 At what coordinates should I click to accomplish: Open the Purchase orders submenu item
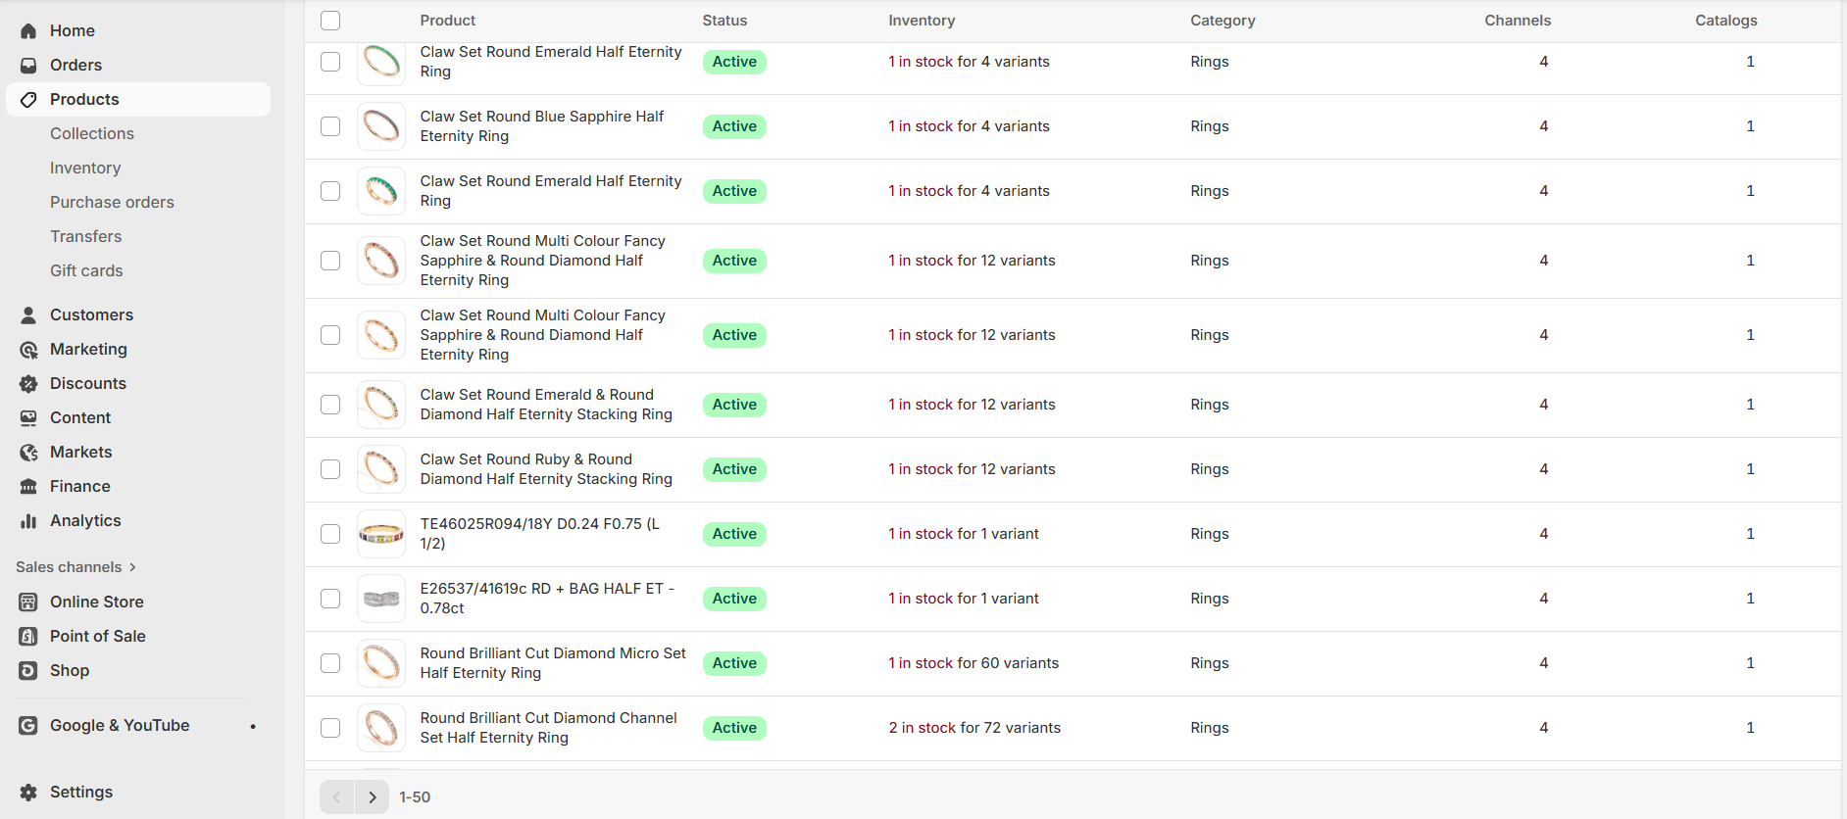pyautogui.click(x=112, y=203)
